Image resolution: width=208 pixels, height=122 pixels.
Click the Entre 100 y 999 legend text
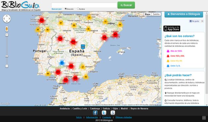point(178,56)
